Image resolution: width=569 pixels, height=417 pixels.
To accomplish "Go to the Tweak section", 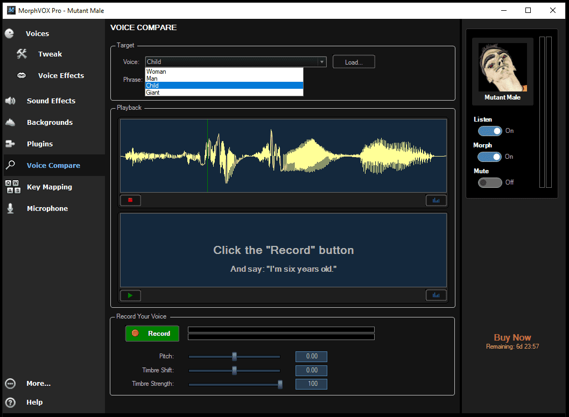I will pos(50,54).
